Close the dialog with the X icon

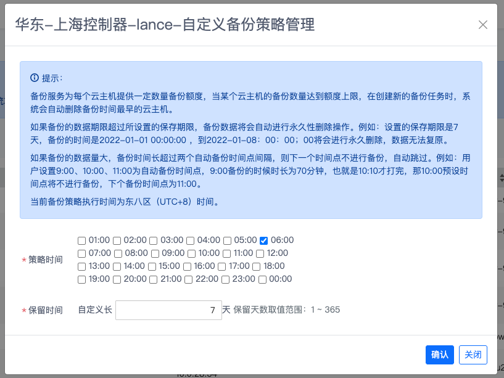483,25
